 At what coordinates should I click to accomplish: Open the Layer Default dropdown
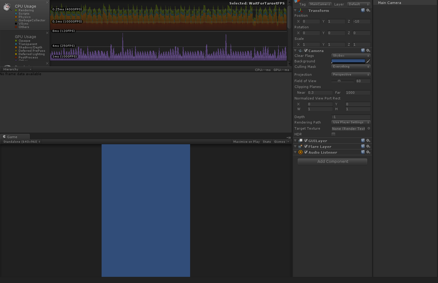coord(359,4)
